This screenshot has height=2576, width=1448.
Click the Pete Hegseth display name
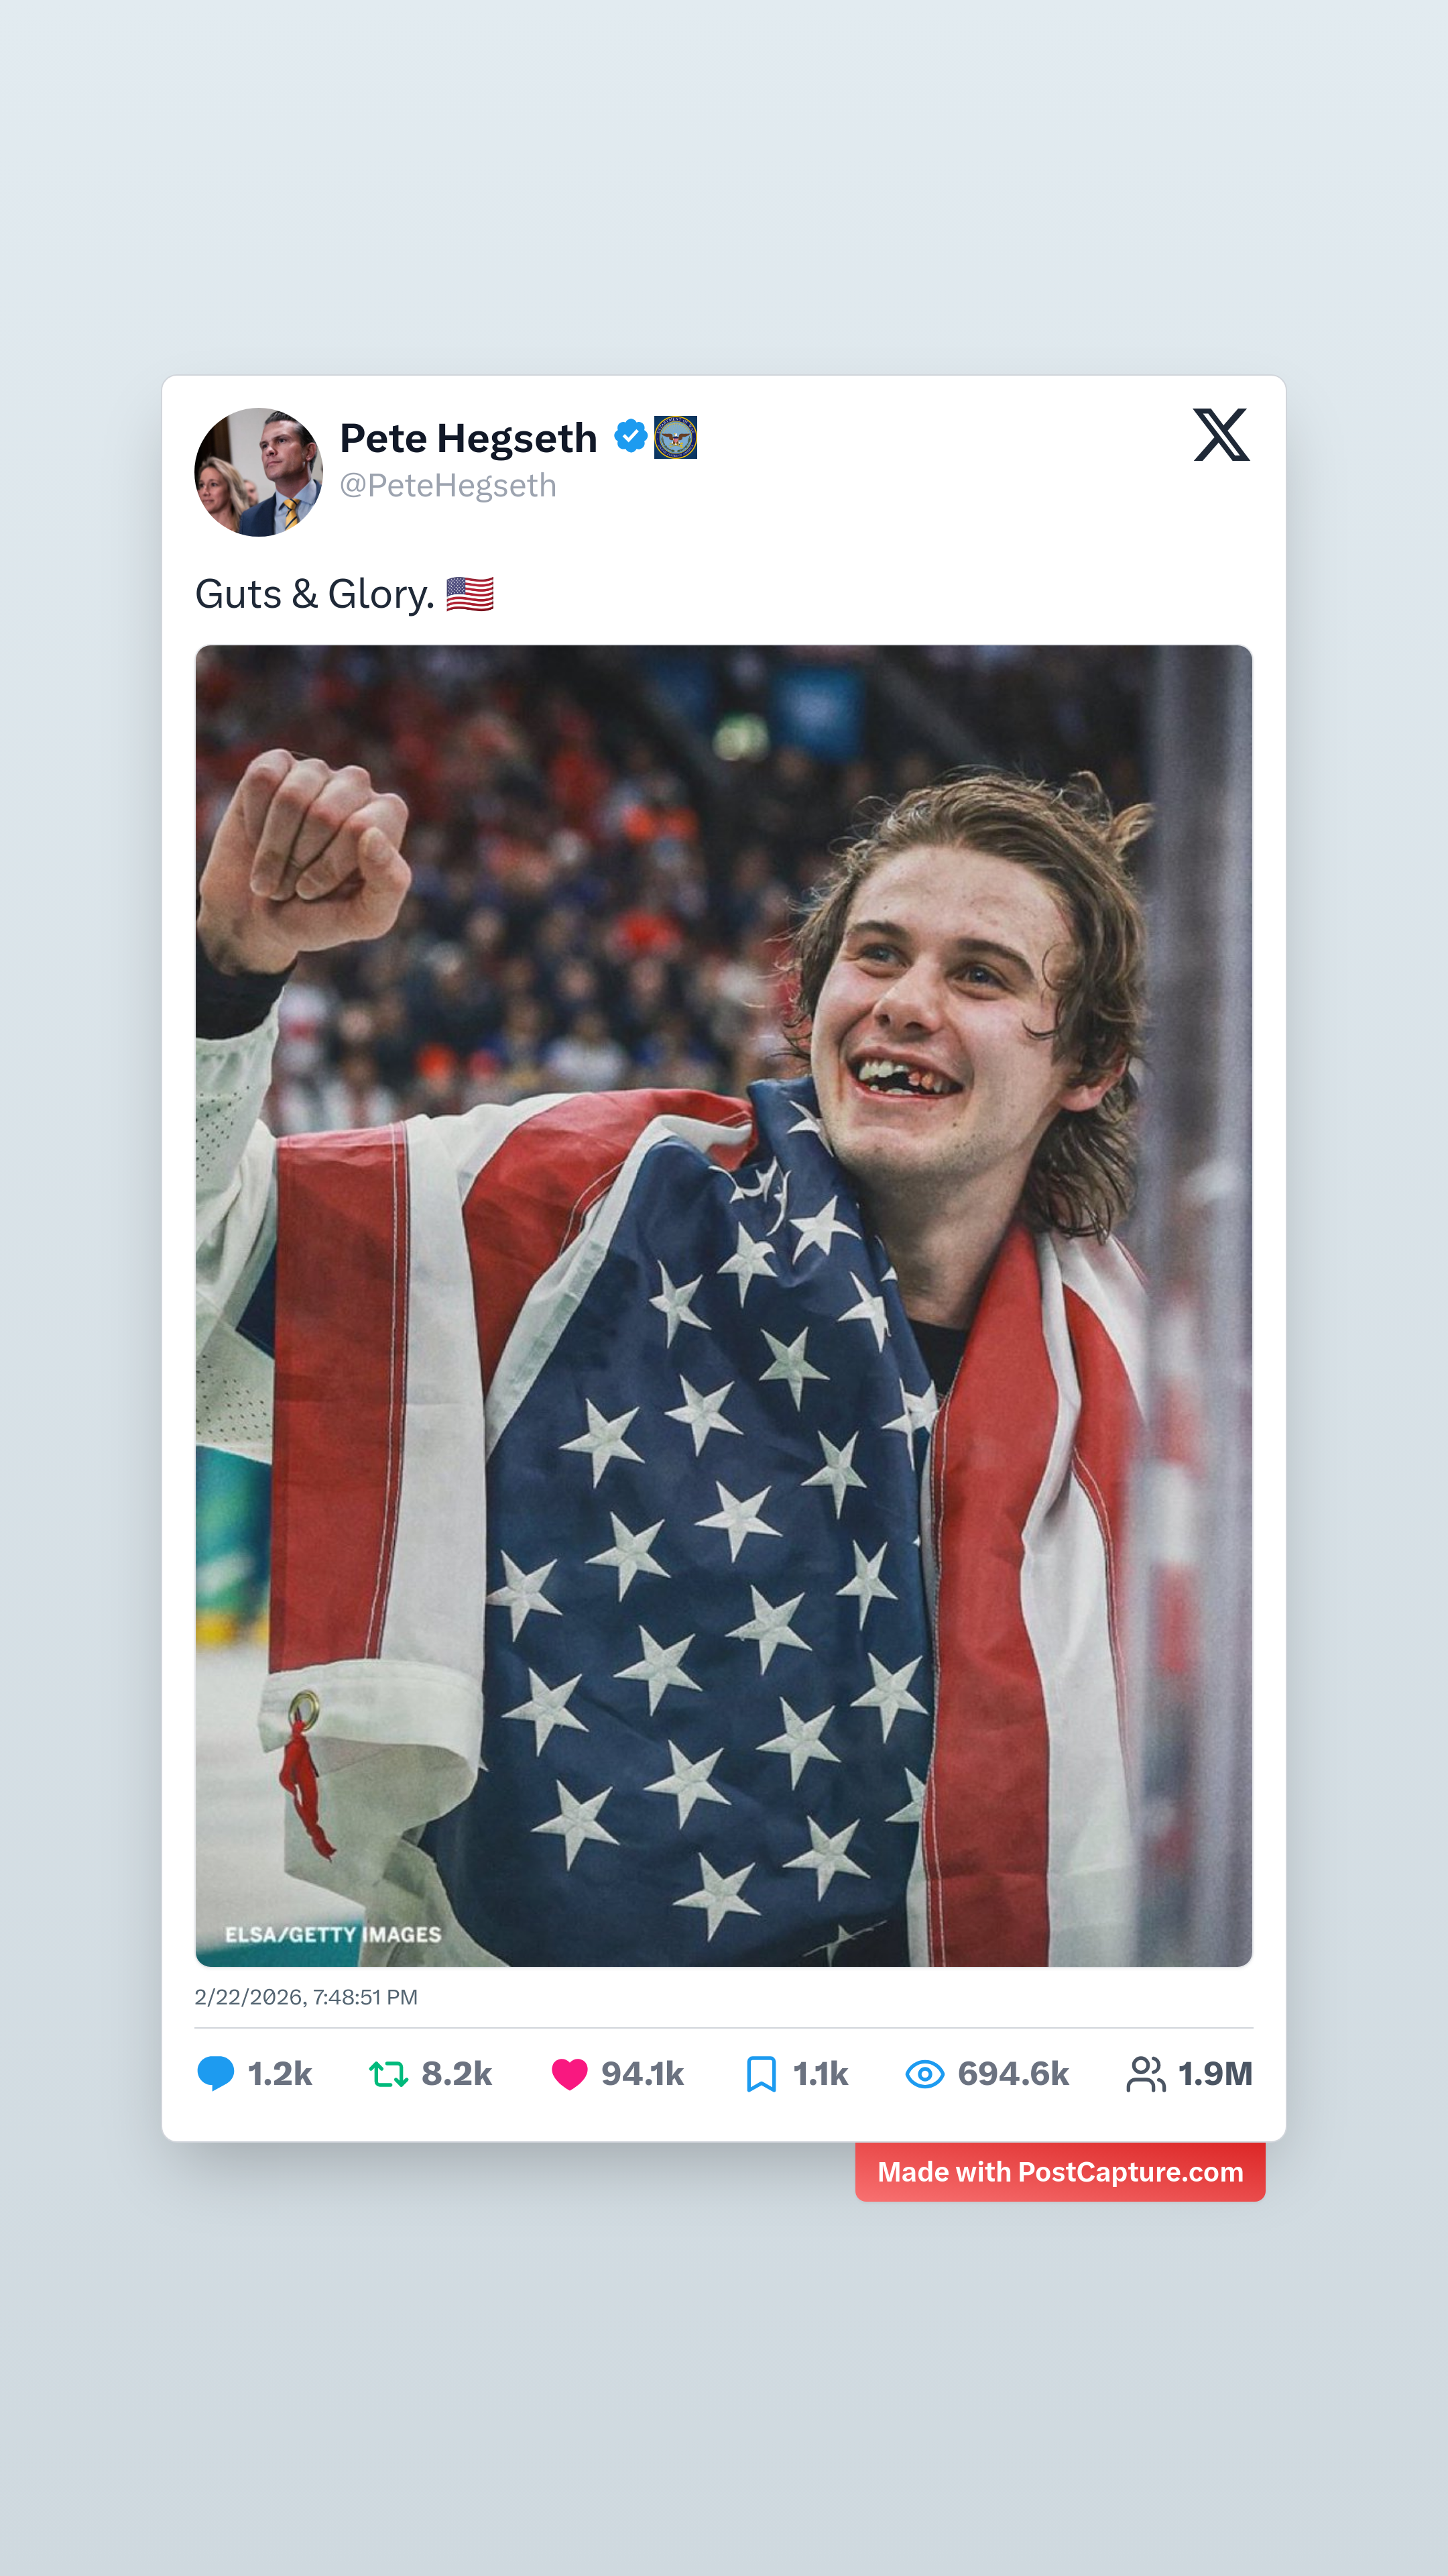[469, 438]
